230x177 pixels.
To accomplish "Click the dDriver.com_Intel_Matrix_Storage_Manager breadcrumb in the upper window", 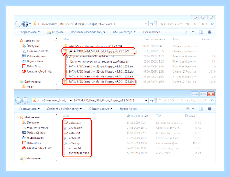I will tap(77, 24).
